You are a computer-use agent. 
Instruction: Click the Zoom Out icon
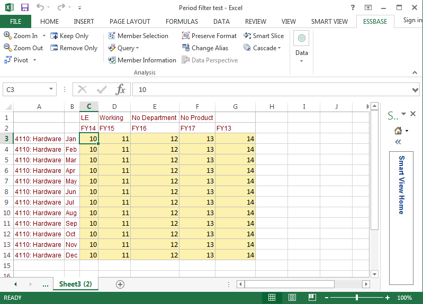(7, 48)
